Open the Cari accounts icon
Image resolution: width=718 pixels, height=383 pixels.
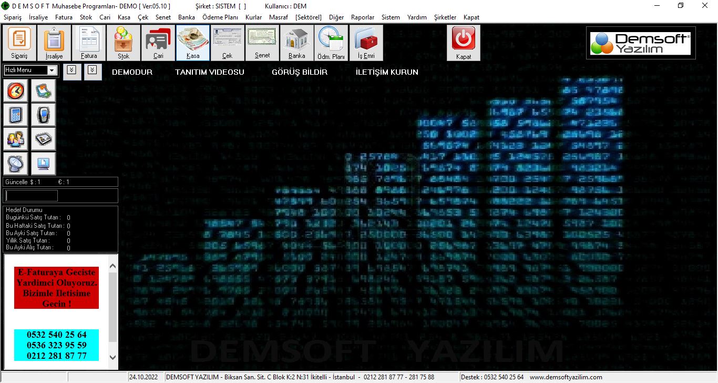[158, 43]
